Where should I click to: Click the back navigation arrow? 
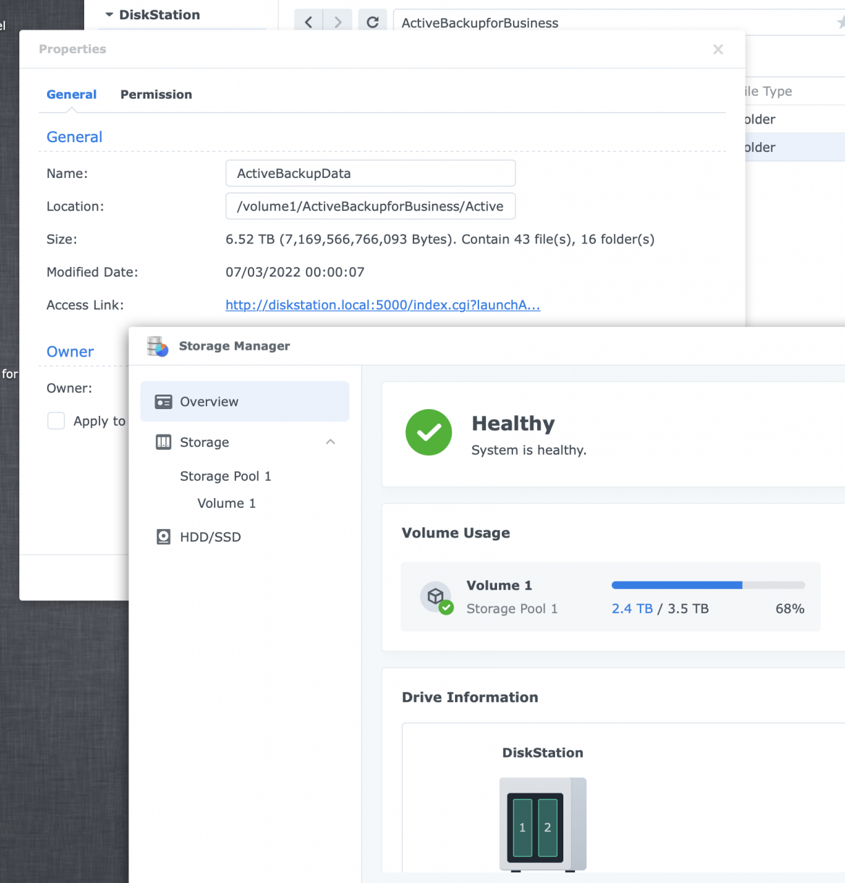pyautogui.click(x=308, y=21)
